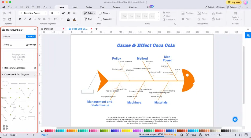The width and height of the screenshot is (251, 138).
Task: Toggle fullscreen with the expand icon
Action: (x=241, y=135)
